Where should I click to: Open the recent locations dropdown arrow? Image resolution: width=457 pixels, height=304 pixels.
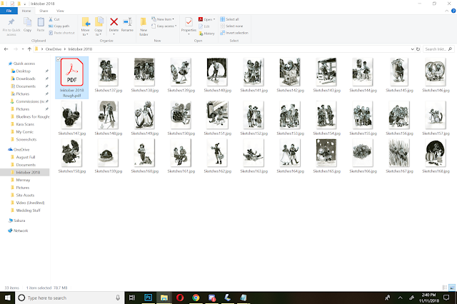pyautogui.click(x=23, y=49)
